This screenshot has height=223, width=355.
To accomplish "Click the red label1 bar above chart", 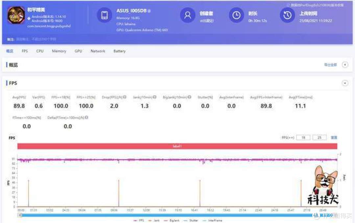I will point(177,146).
